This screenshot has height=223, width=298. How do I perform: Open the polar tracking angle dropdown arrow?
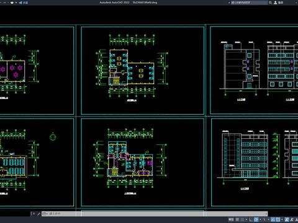[260, 219]
